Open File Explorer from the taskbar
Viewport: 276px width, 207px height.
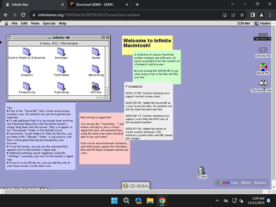coord(150,201)
